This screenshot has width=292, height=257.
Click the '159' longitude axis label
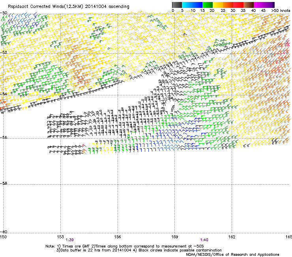click(174, 237)
